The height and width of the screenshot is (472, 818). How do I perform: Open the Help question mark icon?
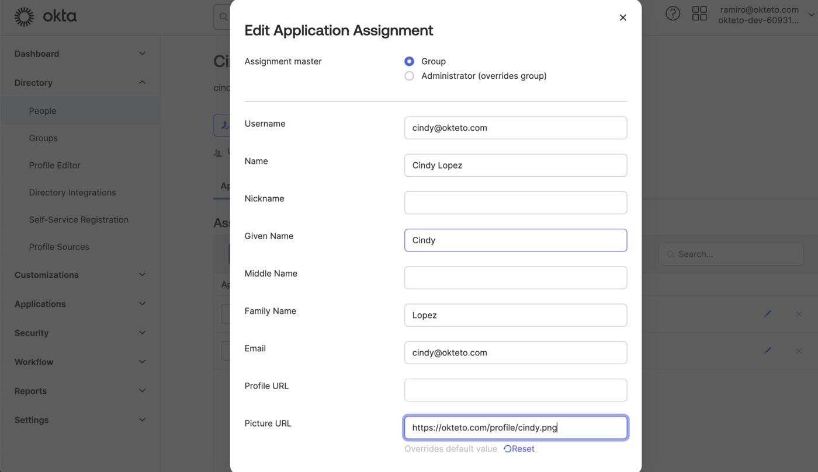(x=673, y=13)
